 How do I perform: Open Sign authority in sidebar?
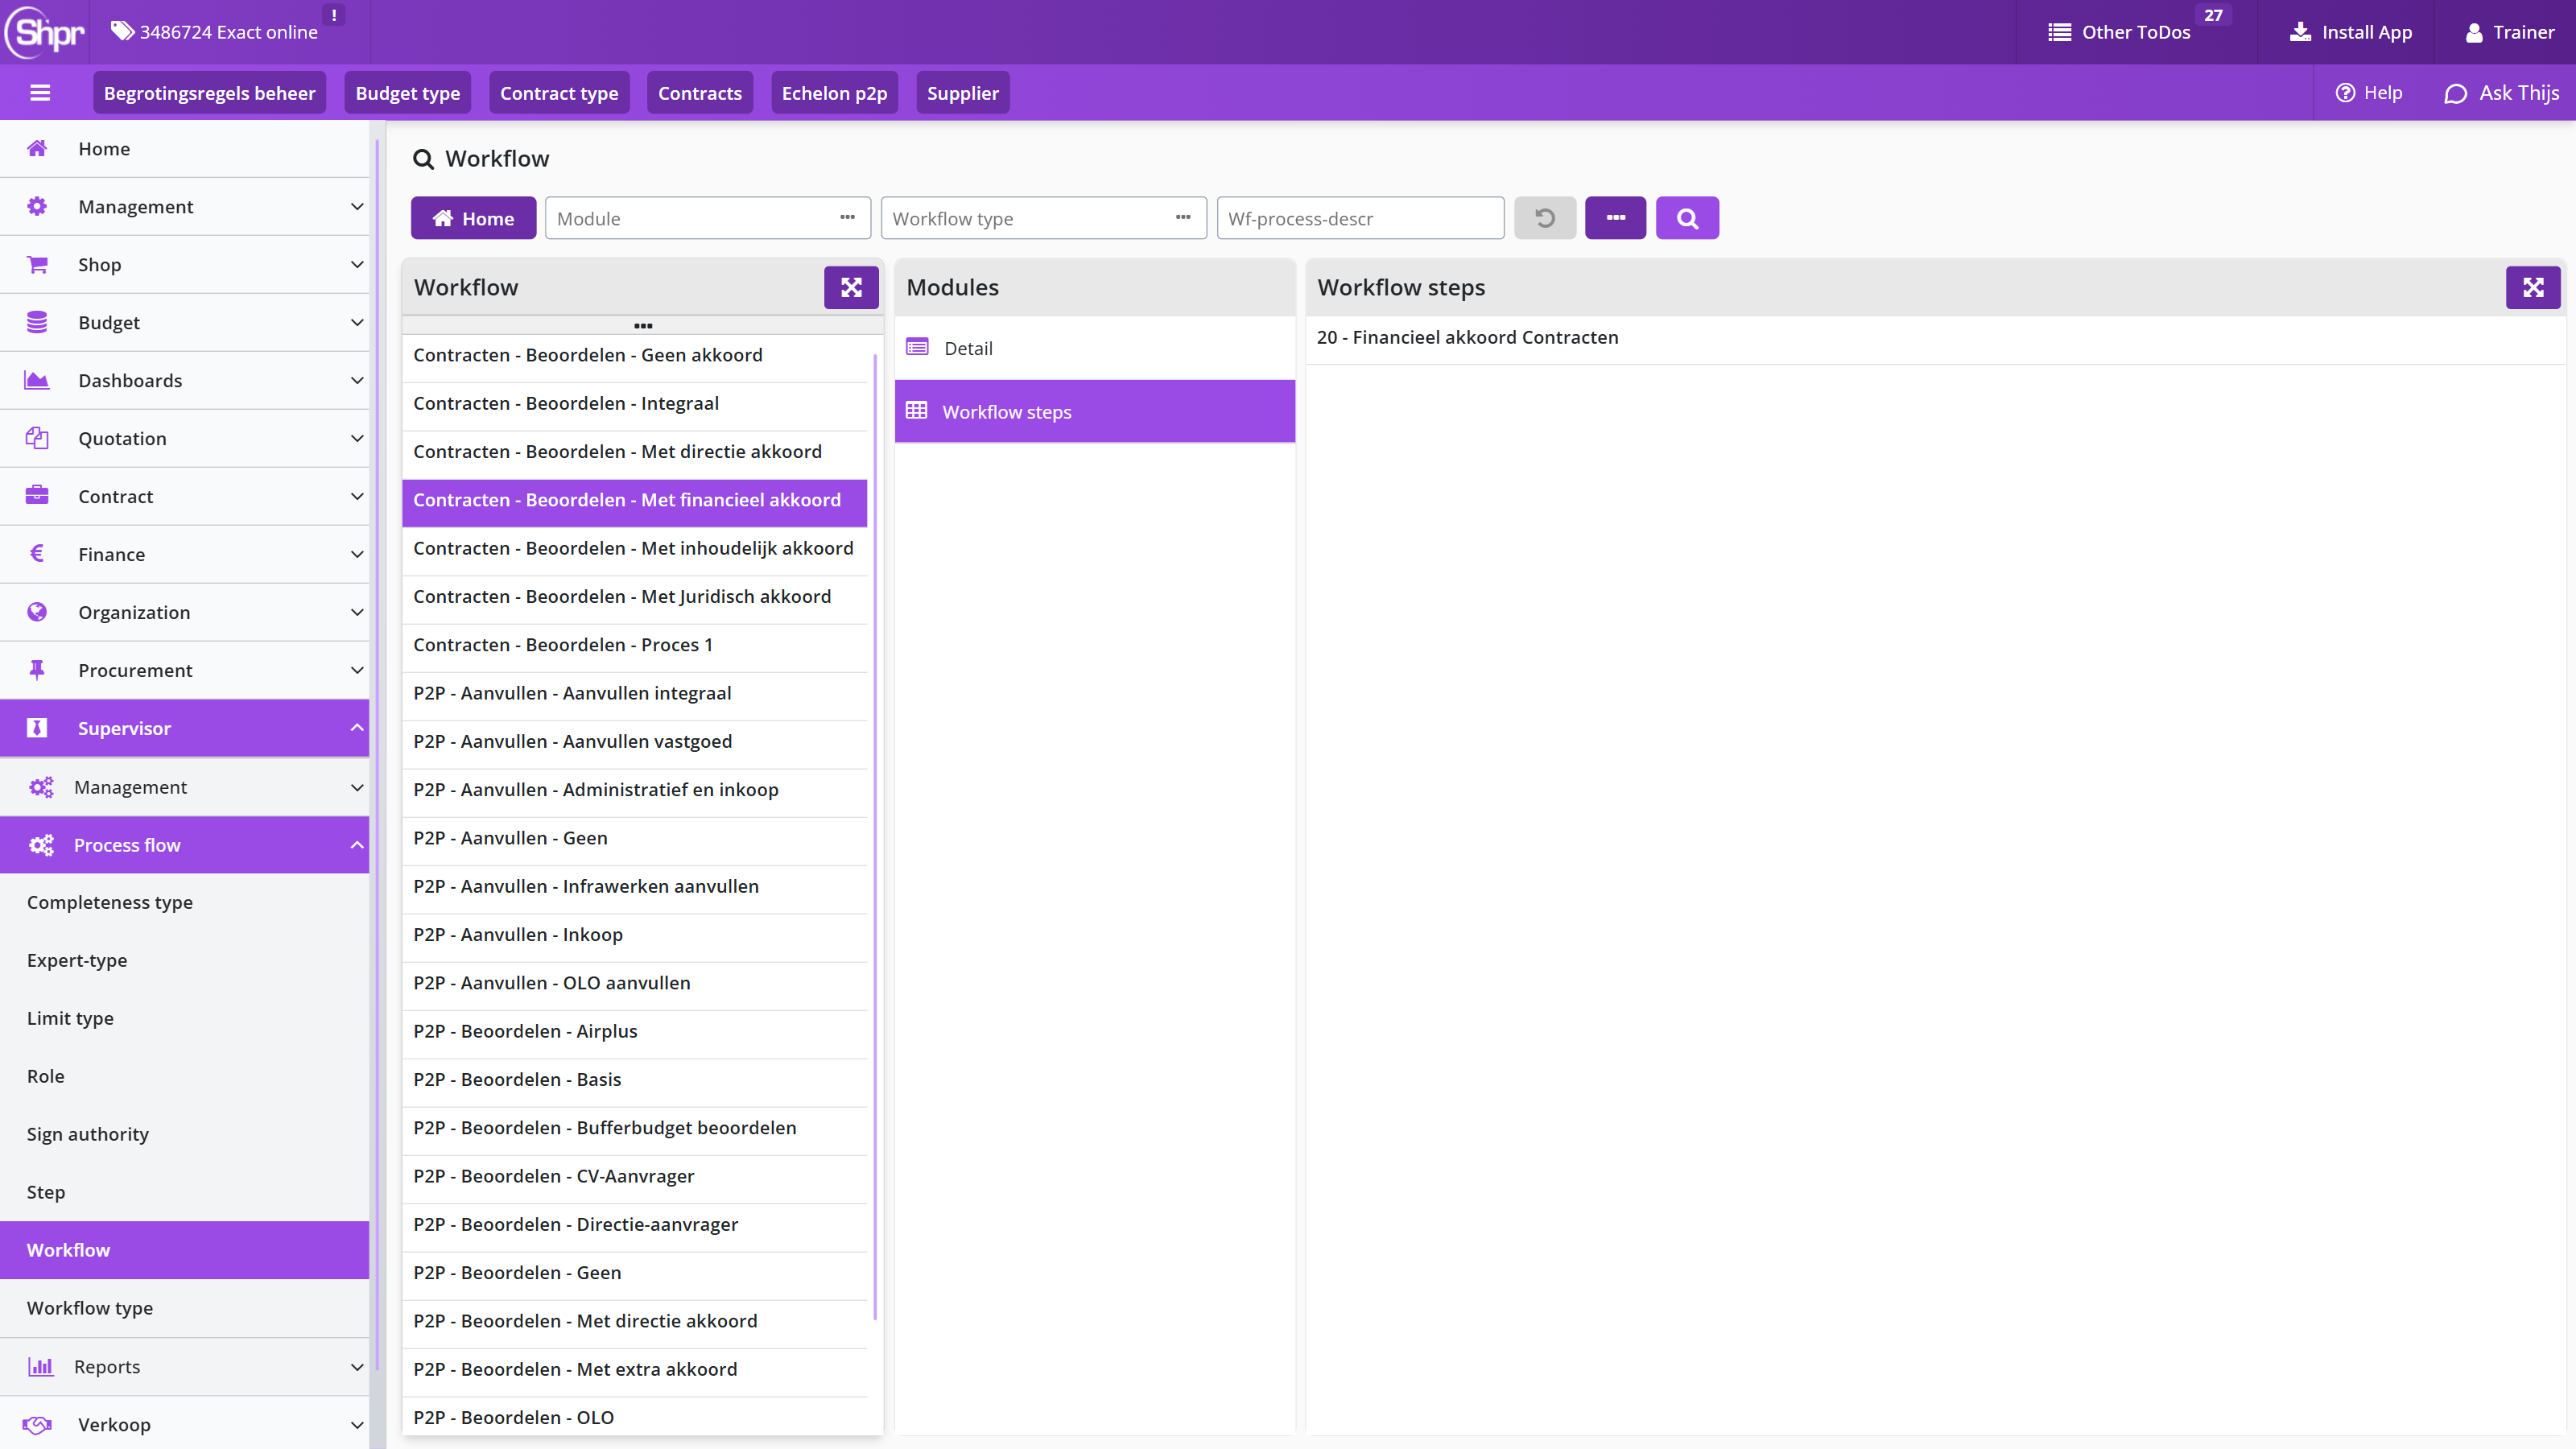tap(185, 1134)
